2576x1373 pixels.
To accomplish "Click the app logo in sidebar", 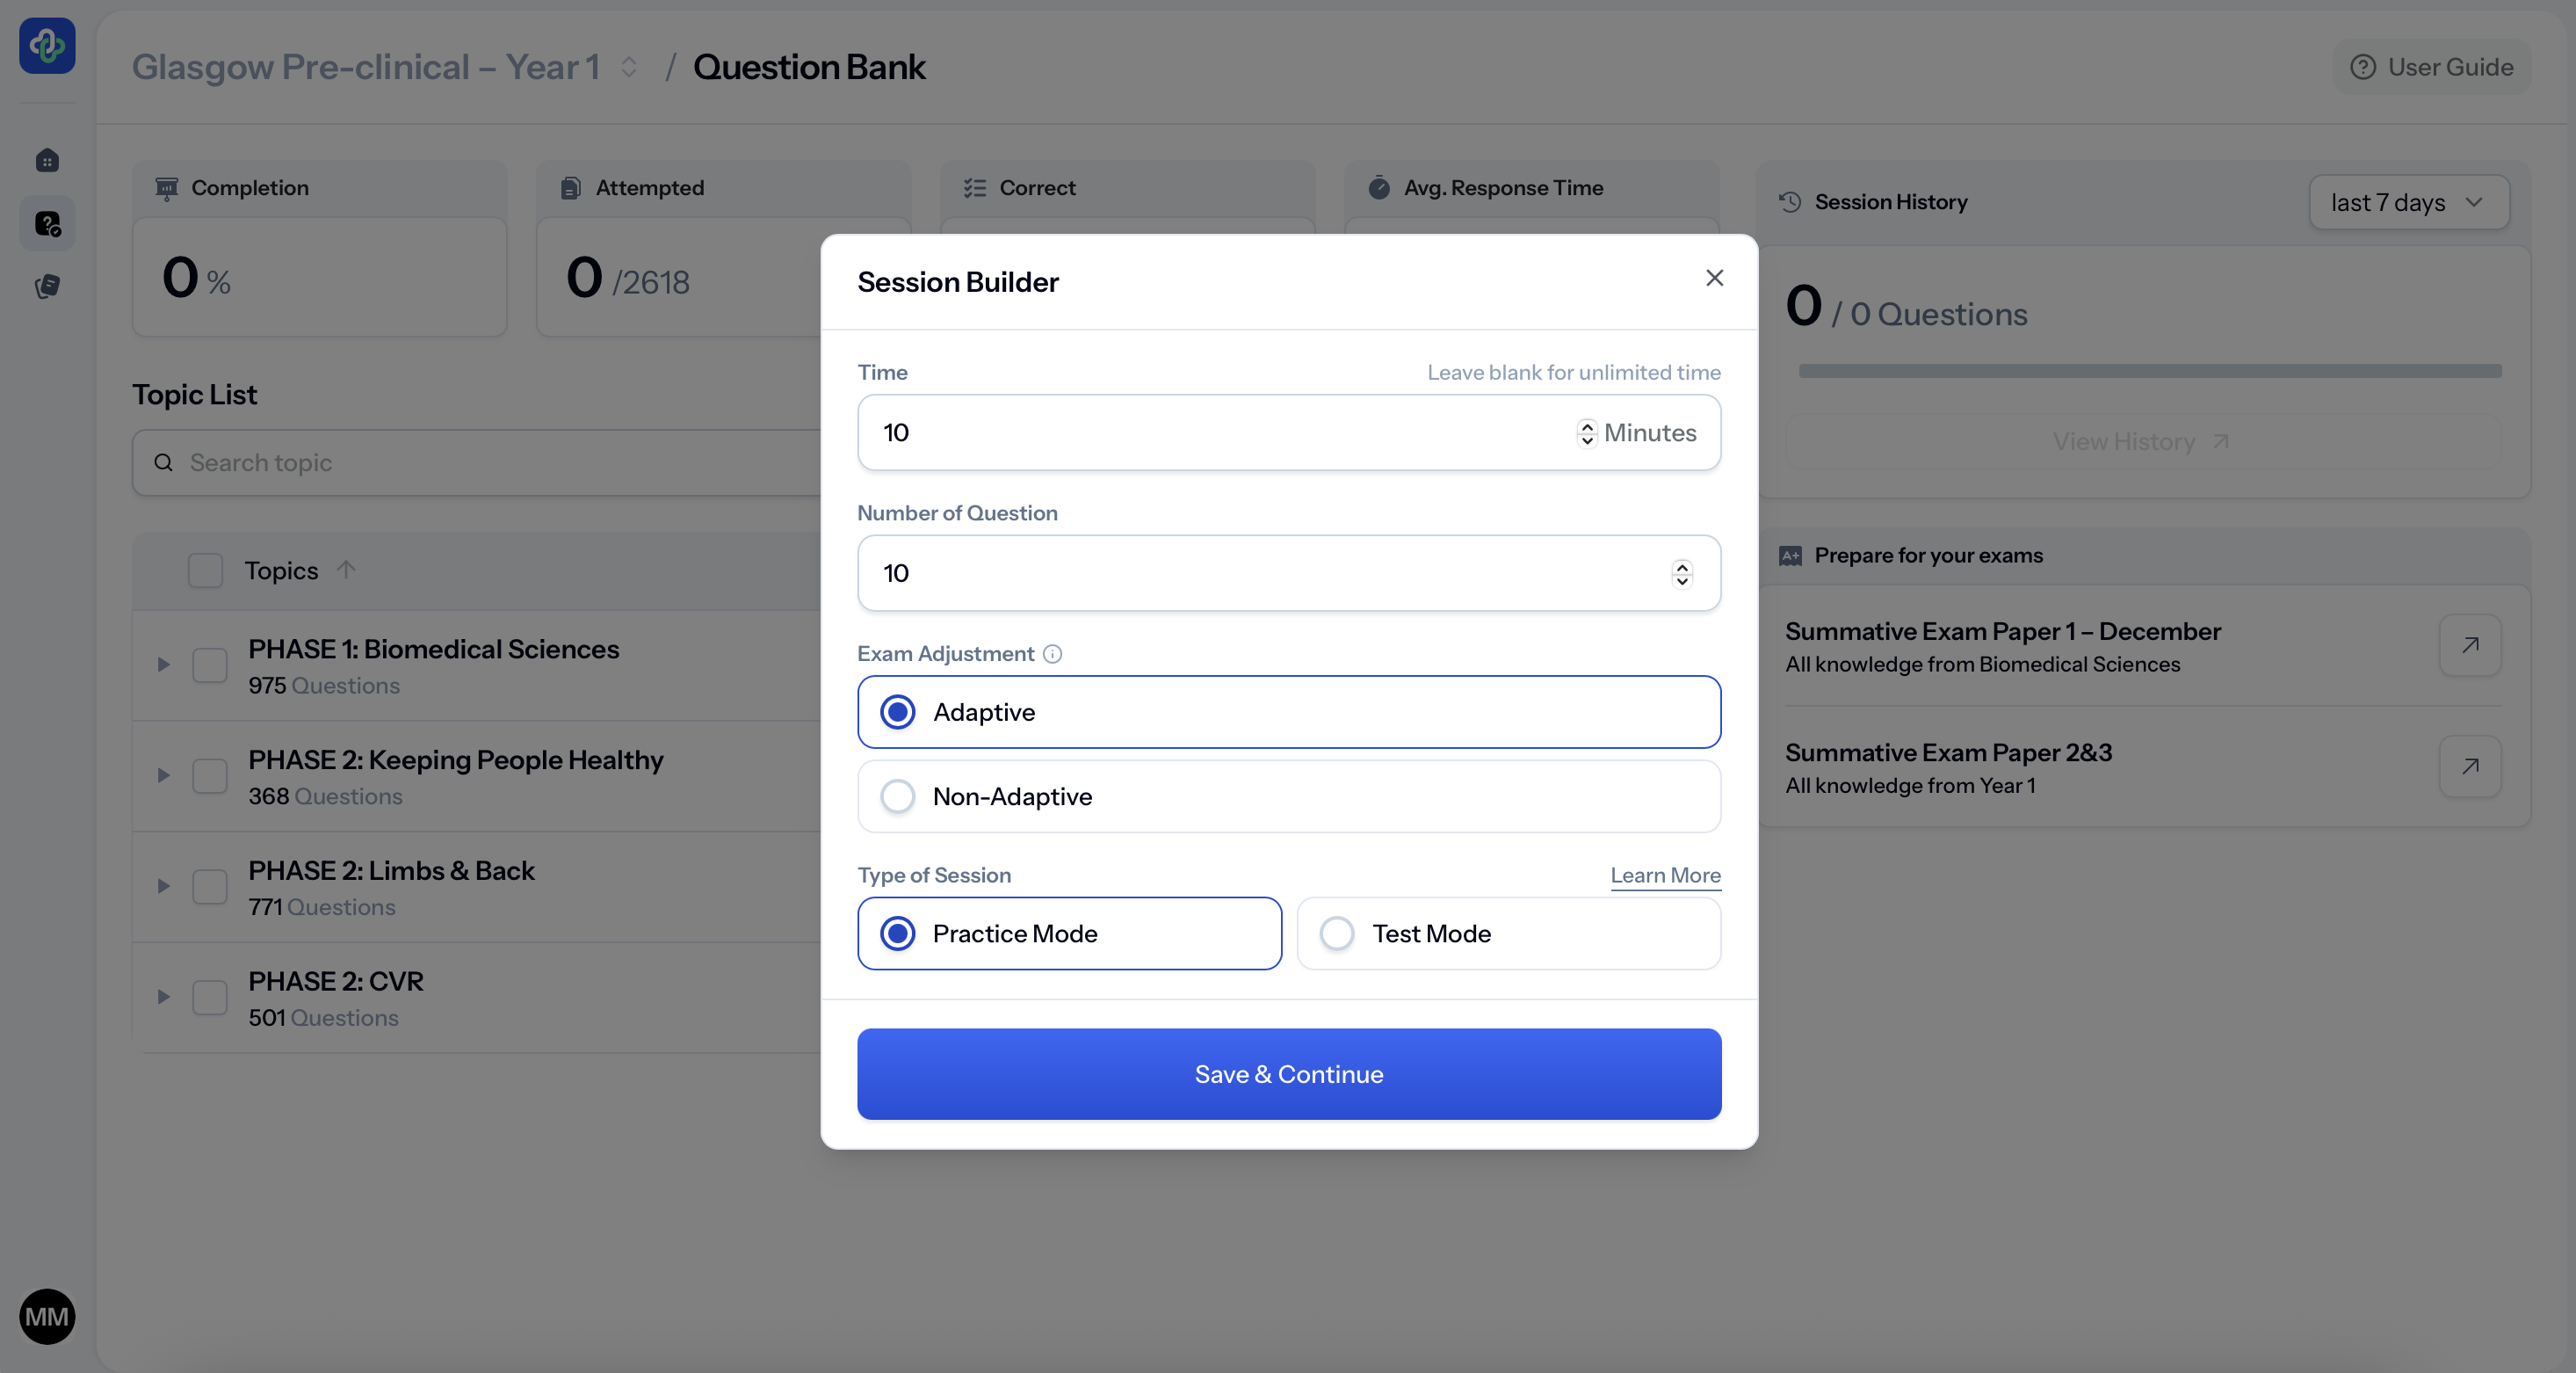I will click(x=47, y=45).
